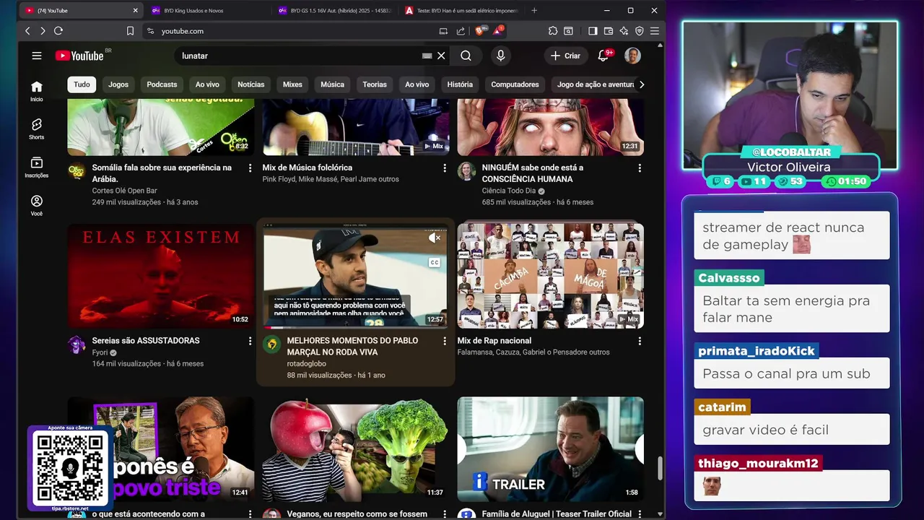Open the Brave Rewards triangle icon
The height and width of the screenshot is (520, 924).
[x=497, y=31]
